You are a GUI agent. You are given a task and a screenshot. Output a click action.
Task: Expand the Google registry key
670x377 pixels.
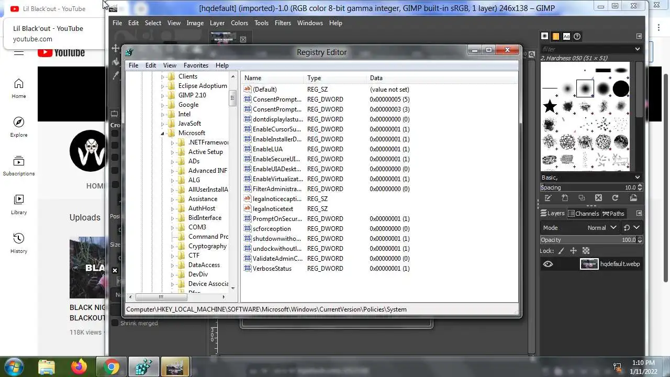coord(163,105)
